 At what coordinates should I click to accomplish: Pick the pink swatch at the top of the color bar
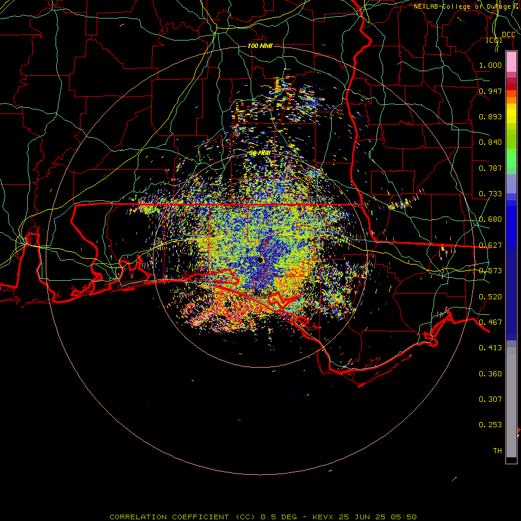(x=511, y=62)
